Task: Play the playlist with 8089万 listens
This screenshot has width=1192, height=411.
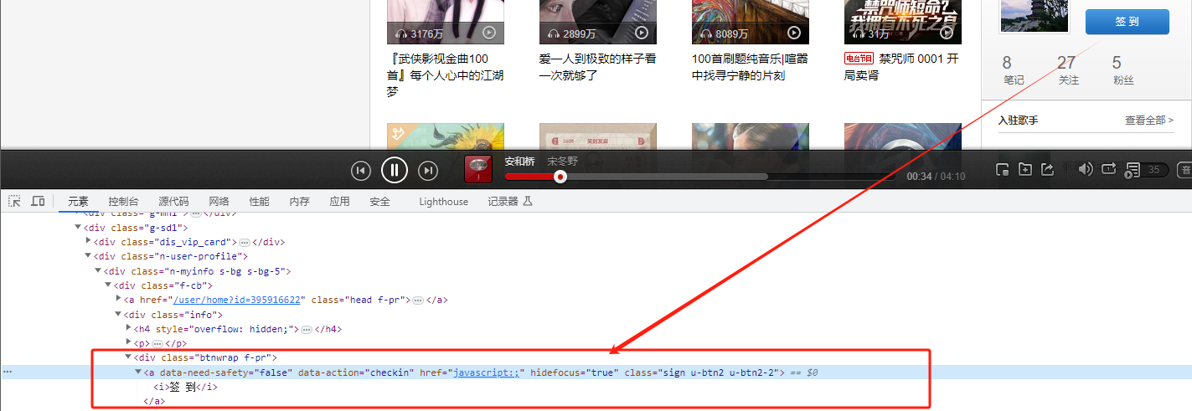Action: pos(794,33)
